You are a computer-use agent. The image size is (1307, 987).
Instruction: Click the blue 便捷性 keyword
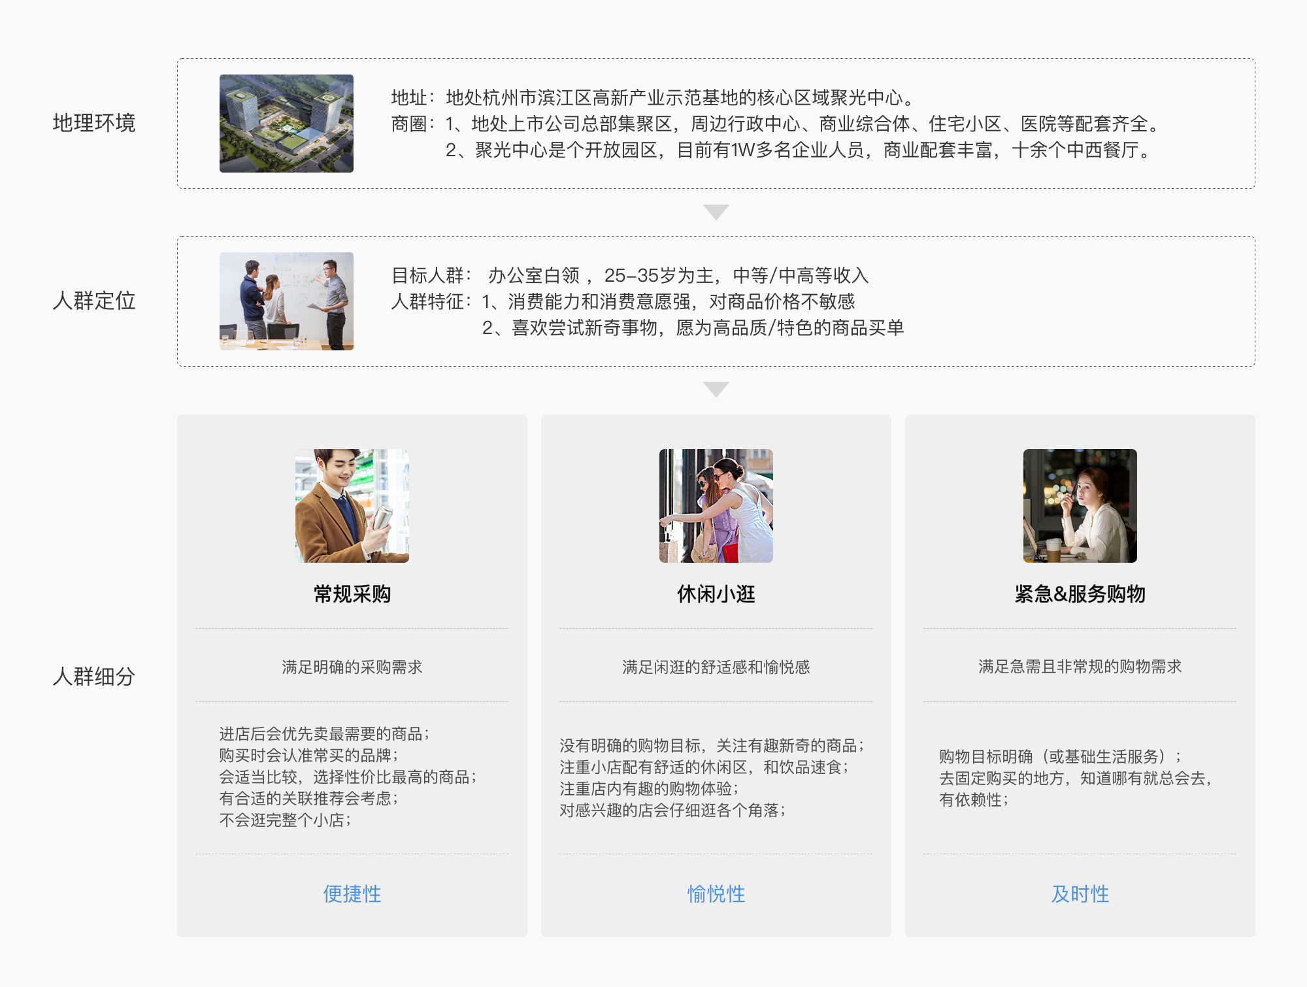tap(352, 894)
